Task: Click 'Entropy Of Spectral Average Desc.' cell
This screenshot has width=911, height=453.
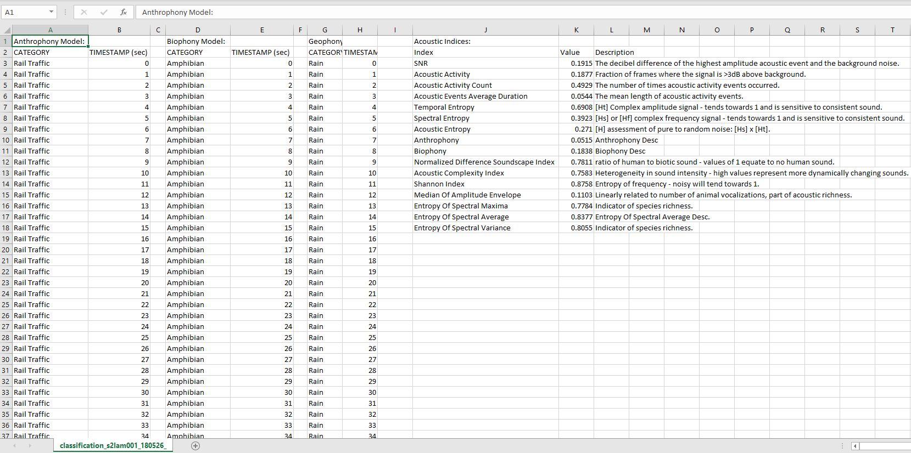Action: pyautogui.click(x=652, y=217)
